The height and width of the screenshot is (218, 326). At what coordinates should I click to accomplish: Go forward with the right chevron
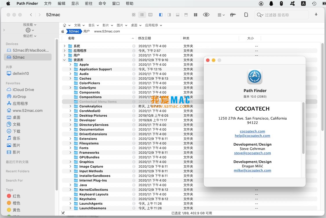pos(39,15)
